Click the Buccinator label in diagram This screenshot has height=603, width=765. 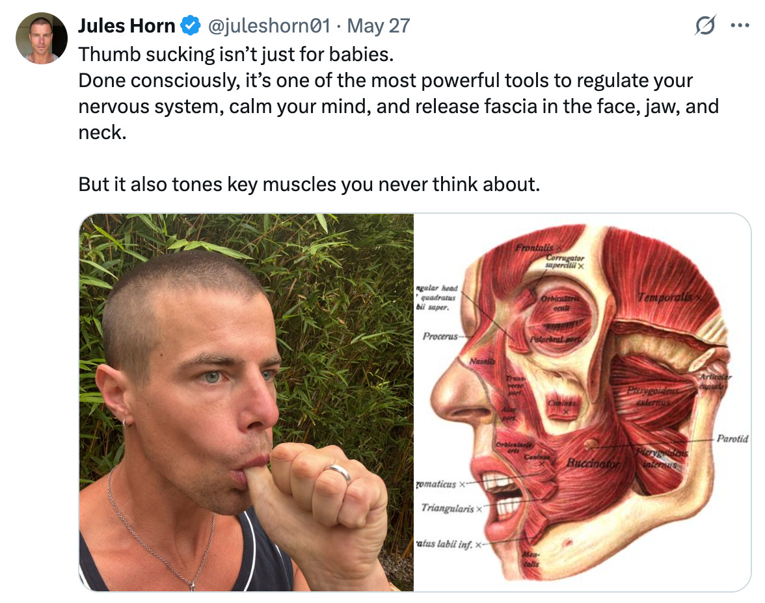[592, 463]
